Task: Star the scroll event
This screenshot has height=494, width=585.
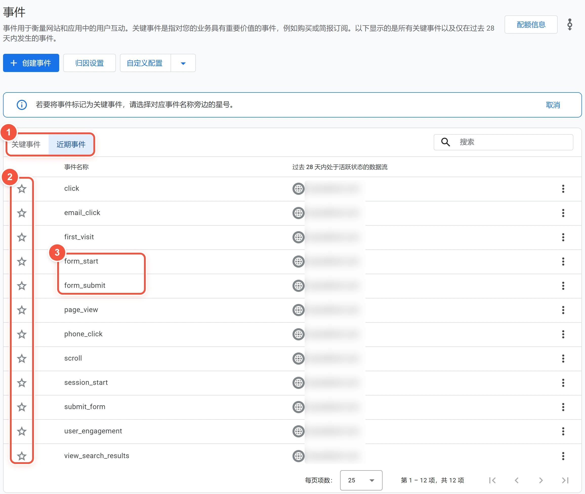Action: point(22,359)
